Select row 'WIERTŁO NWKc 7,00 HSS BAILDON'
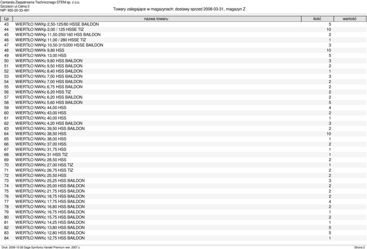The width and height of the screenshot is (367, 249). tap(183, 82)
